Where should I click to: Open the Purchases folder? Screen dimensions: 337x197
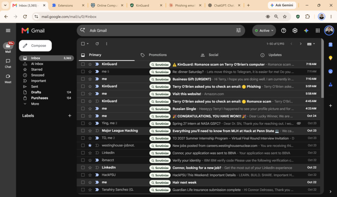(x=46, y=98)
